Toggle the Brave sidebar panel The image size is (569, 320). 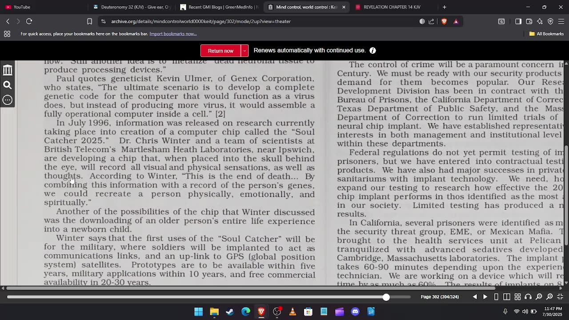[x=518, y=21]
